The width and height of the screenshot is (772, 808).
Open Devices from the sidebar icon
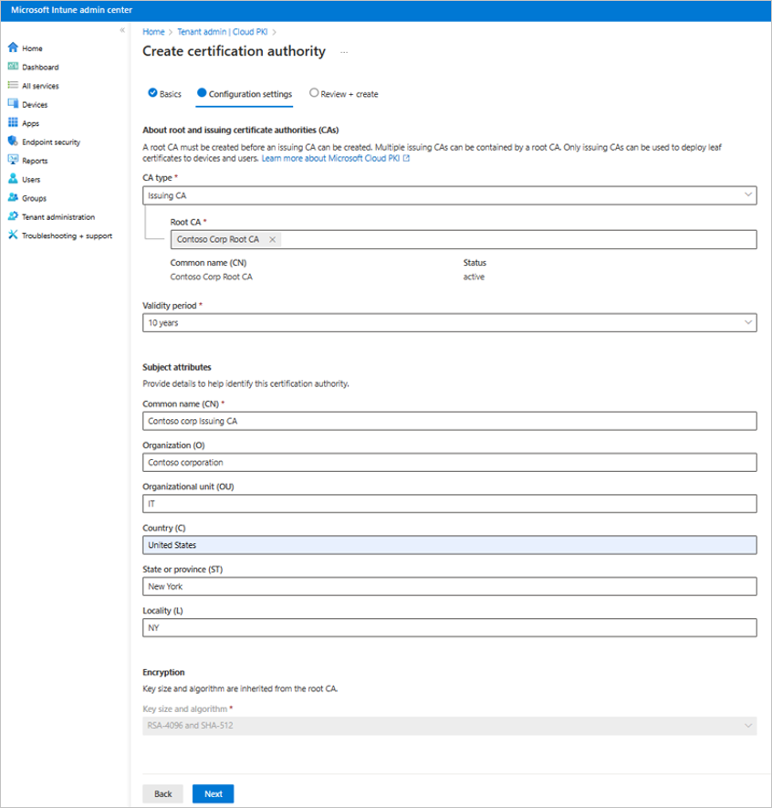click(13, 104)
